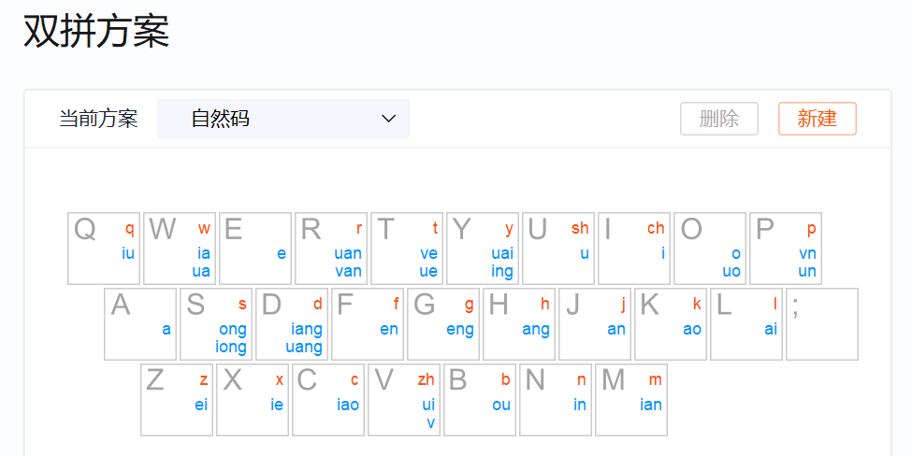Image resolution: width=912 pixels, height=456 pixels.
Task: Select the Q key mapped to iu
Action: [x=104, y=249]
